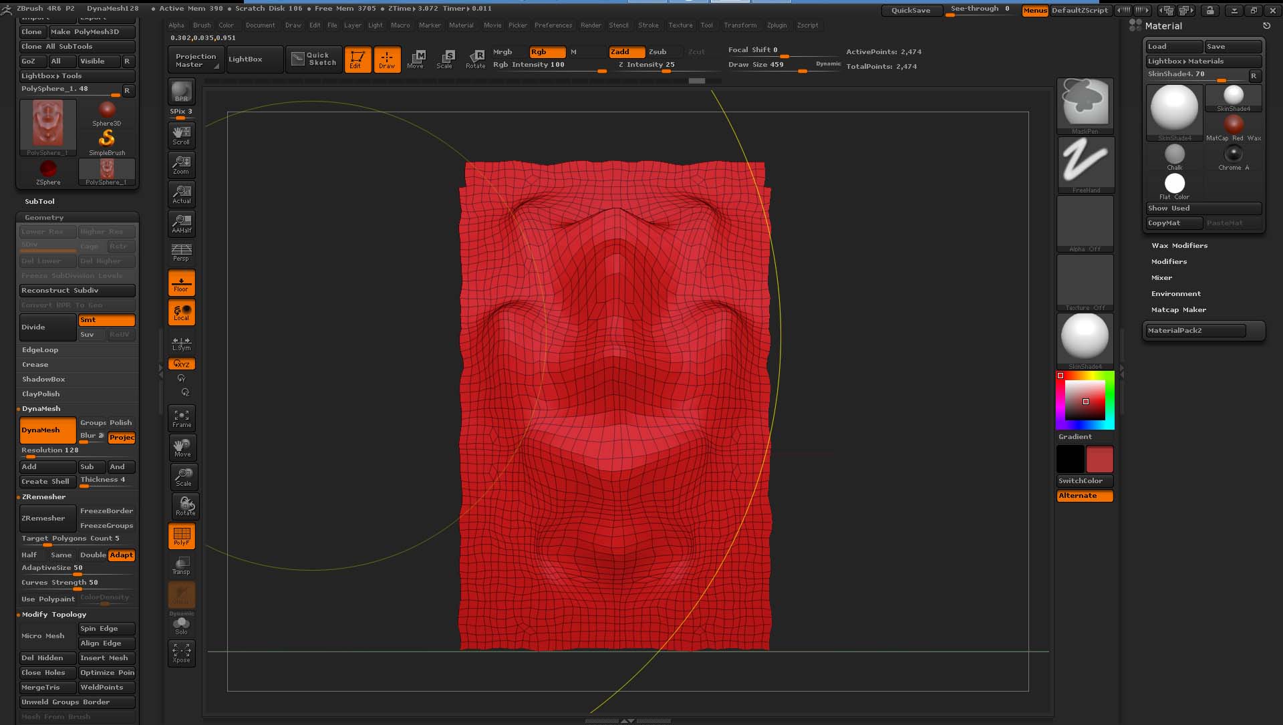Enable the Transp transparency icon
Screen dimensions: 1283x725
pos(181,565)
